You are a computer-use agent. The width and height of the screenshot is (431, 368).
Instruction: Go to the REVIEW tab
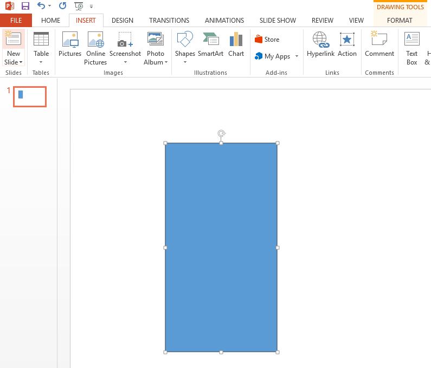[323, 21]
